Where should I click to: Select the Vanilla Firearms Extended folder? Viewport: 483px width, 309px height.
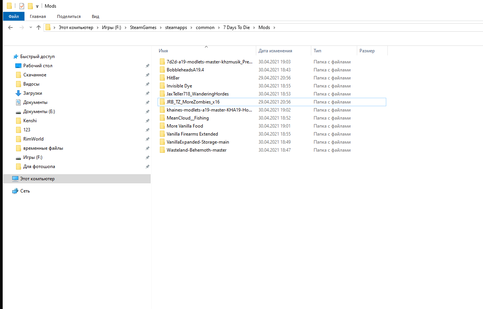[192, 134]
